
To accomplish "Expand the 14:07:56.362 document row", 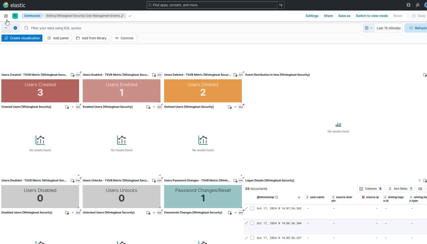I will click(x=246, y=208).
